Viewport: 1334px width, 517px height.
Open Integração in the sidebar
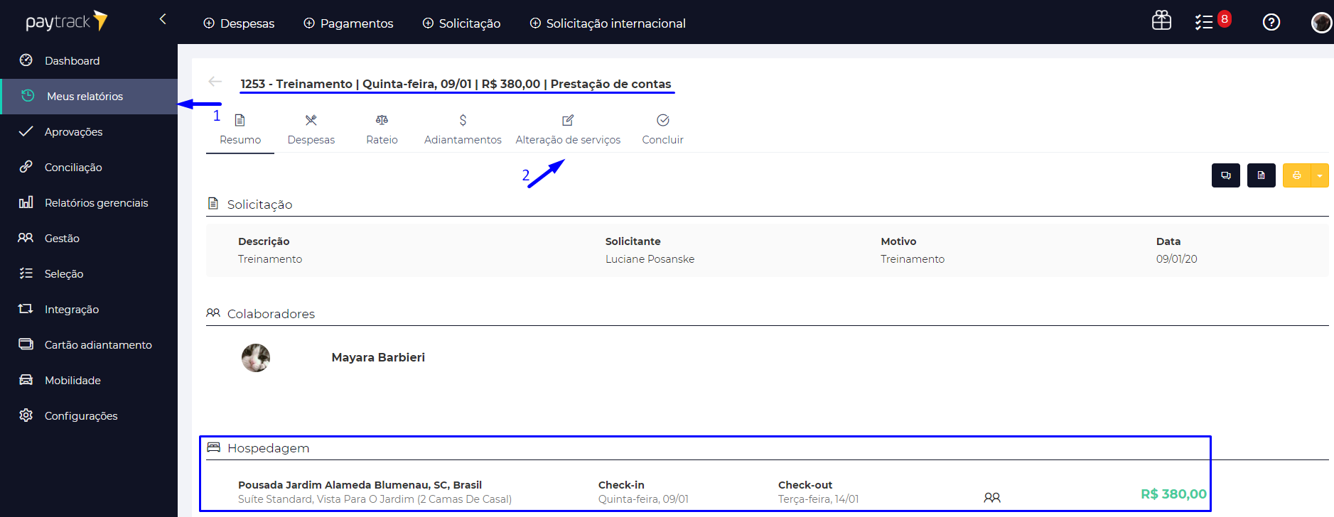click(x=89, y=310)
